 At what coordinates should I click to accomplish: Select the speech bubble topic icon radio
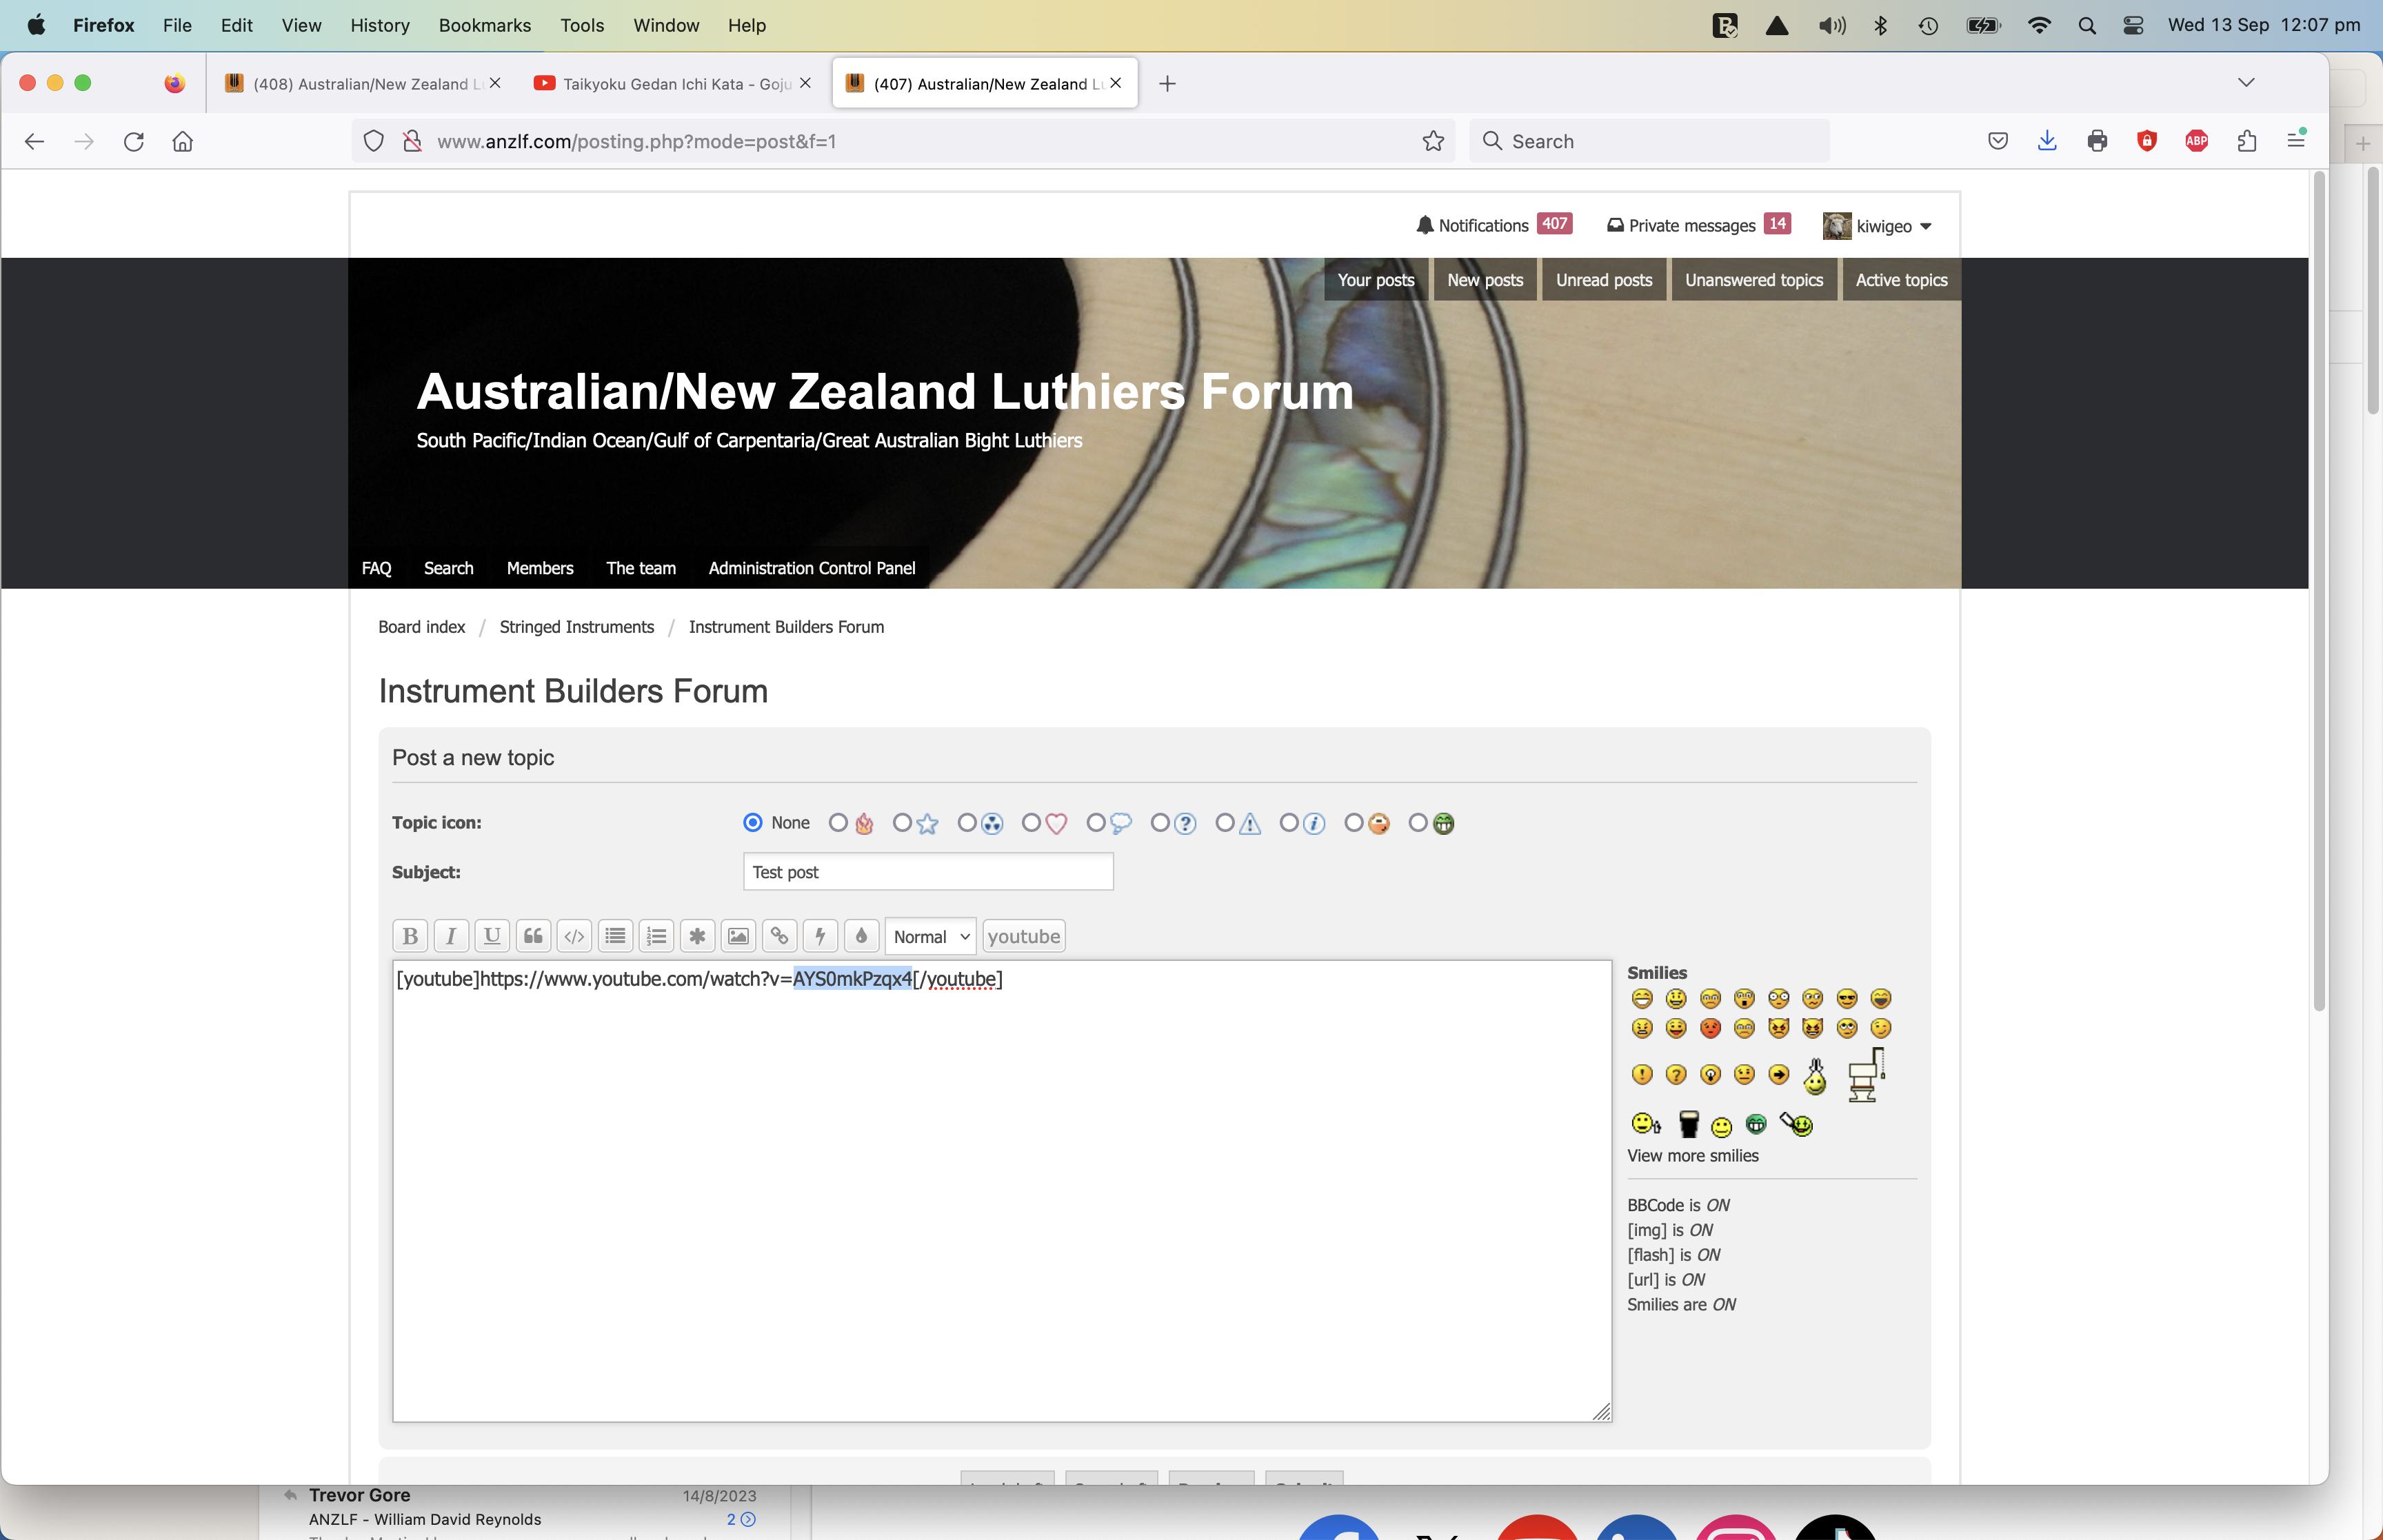[x=1096, y=822]
